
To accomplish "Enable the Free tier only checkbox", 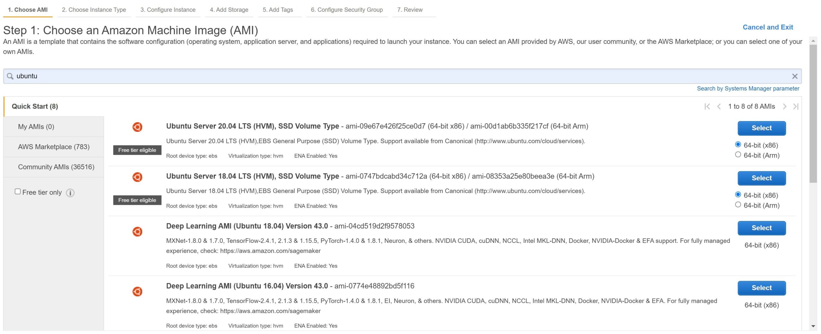I will click(x=18, y=192).
